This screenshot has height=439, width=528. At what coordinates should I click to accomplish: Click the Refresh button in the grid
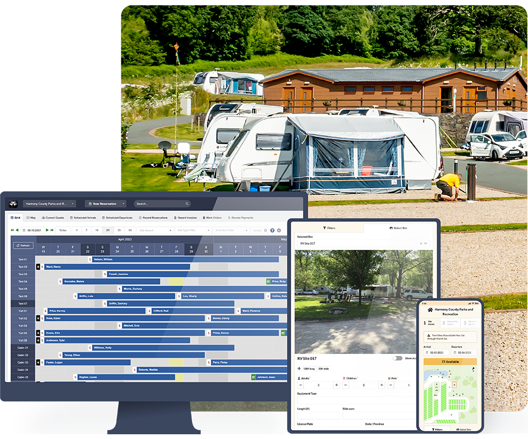coord(23,245)
